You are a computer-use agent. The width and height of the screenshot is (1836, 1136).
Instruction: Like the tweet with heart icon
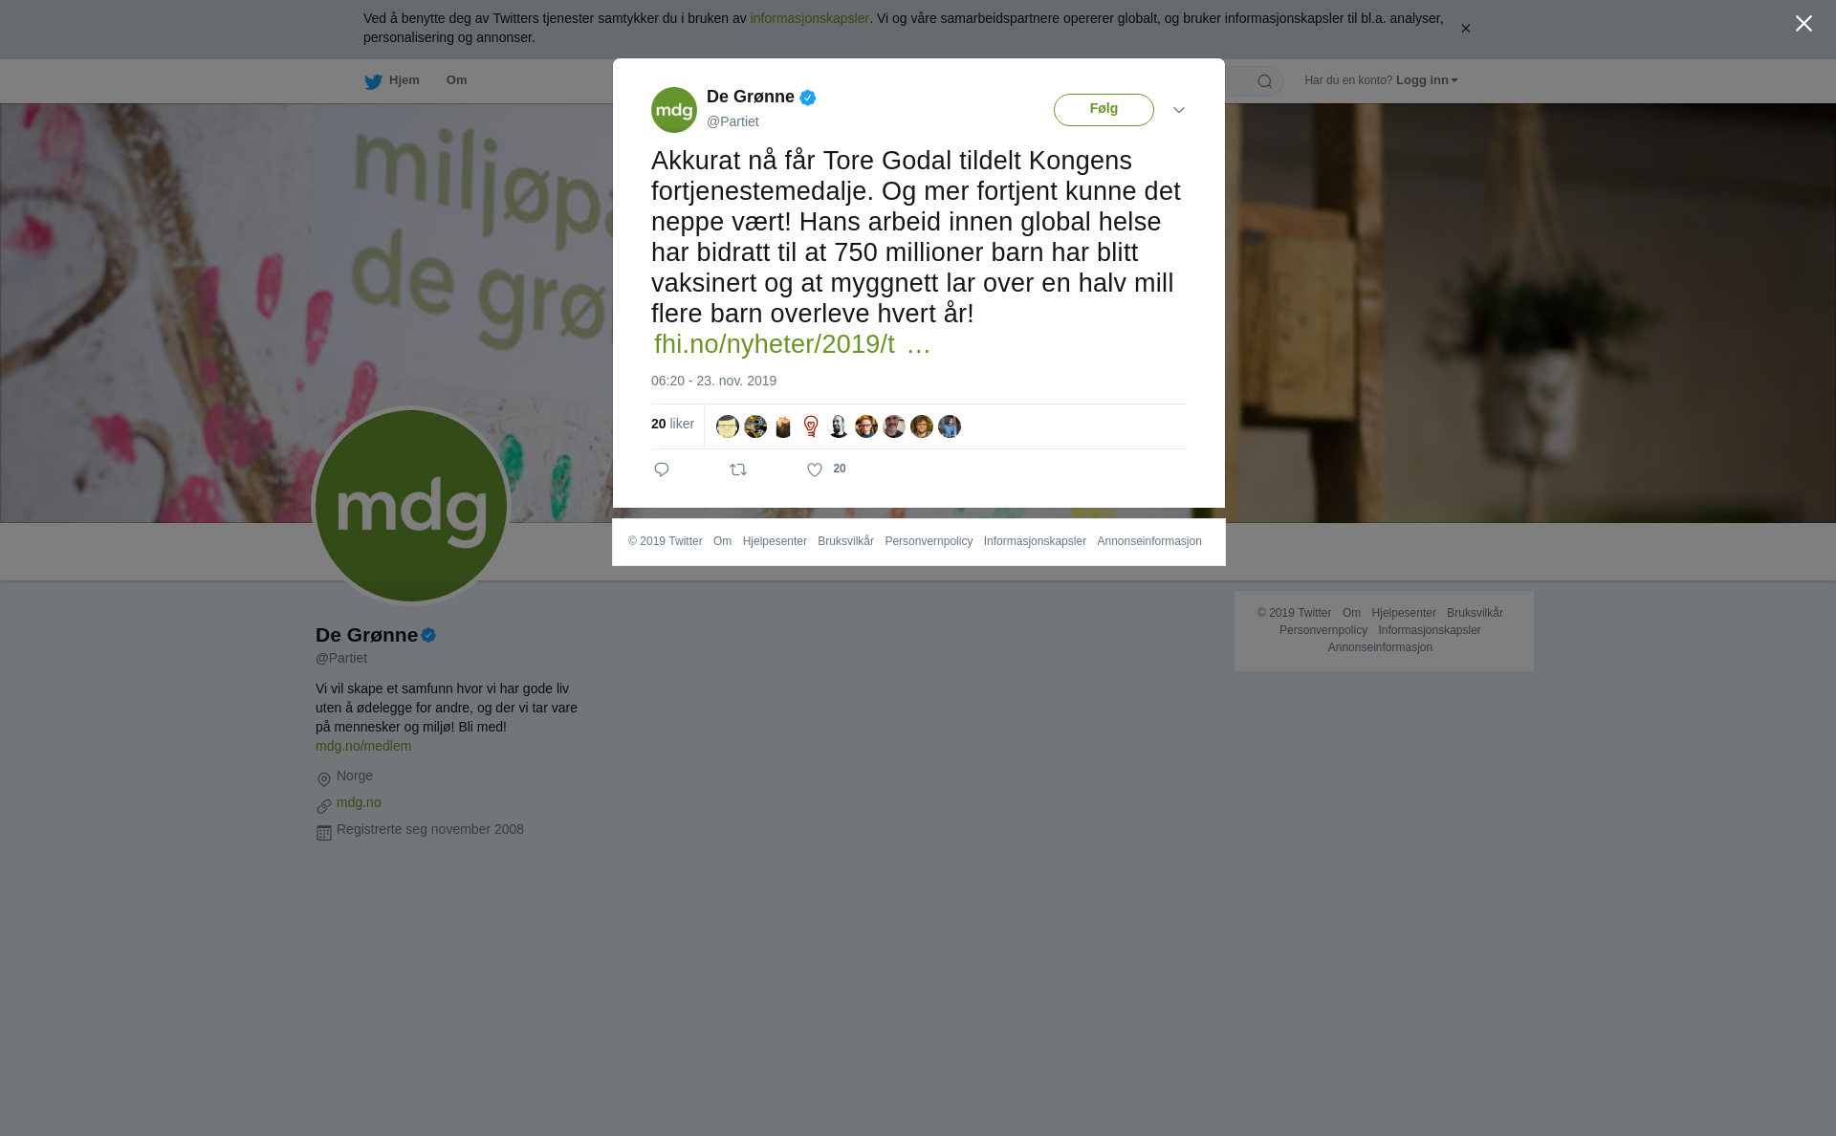click(x=815, y=470)
